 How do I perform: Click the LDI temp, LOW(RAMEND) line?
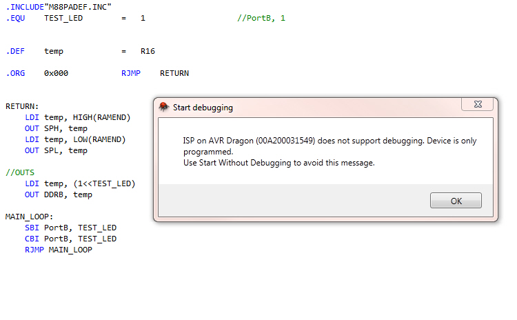coord(75,139)
